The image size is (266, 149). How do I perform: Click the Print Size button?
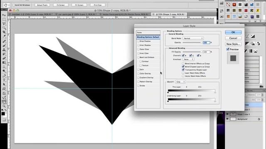coord(98,5)
